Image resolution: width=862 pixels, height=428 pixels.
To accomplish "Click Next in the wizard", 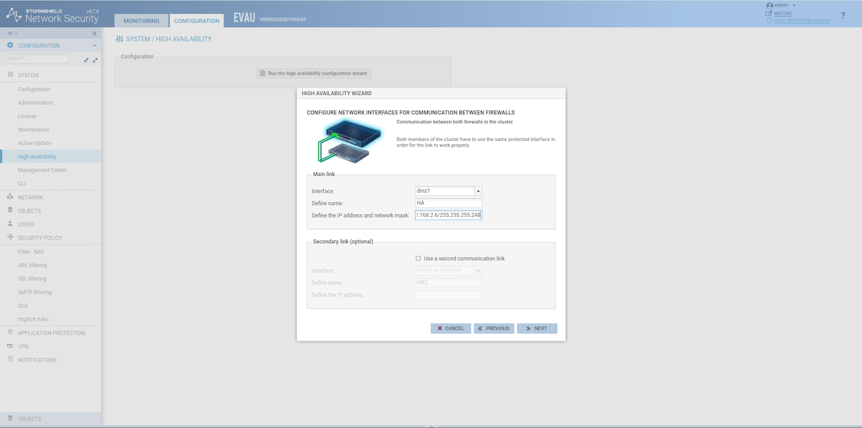I will point(537,328).
